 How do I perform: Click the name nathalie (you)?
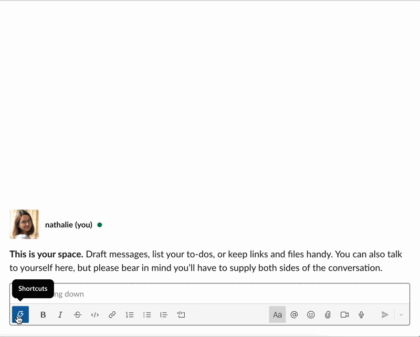point(69,225)
